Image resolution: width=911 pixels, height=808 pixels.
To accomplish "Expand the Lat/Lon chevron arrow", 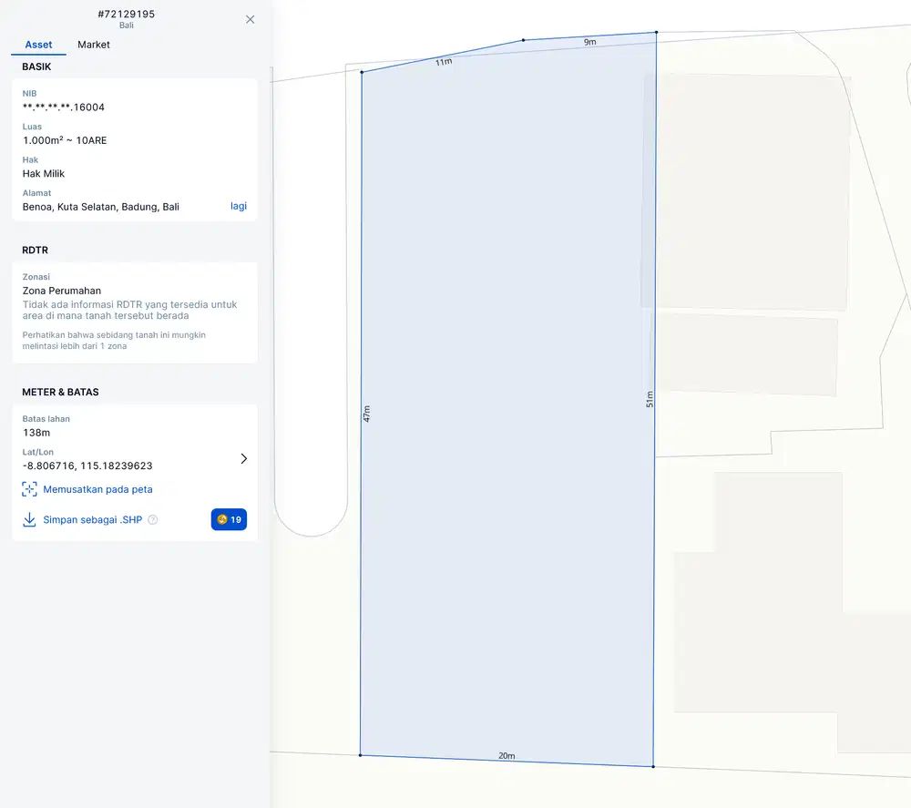I will (x=243, y=458).
